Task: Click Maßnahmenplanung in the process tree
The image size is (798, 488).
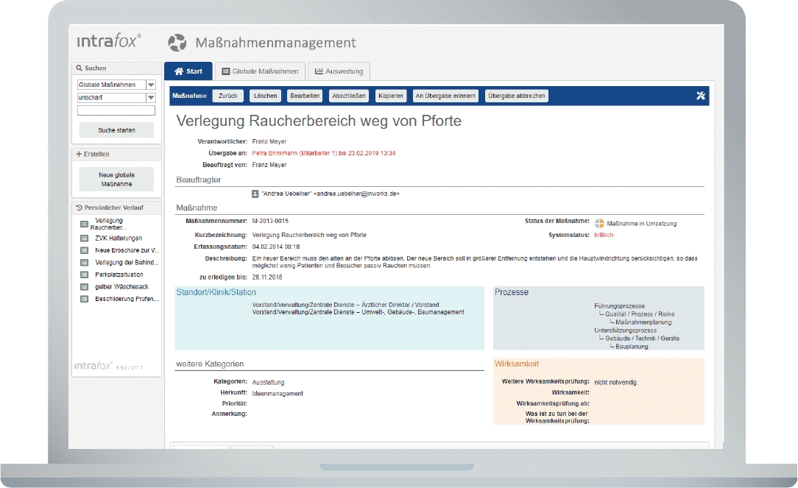Action: tap(643, 322)
